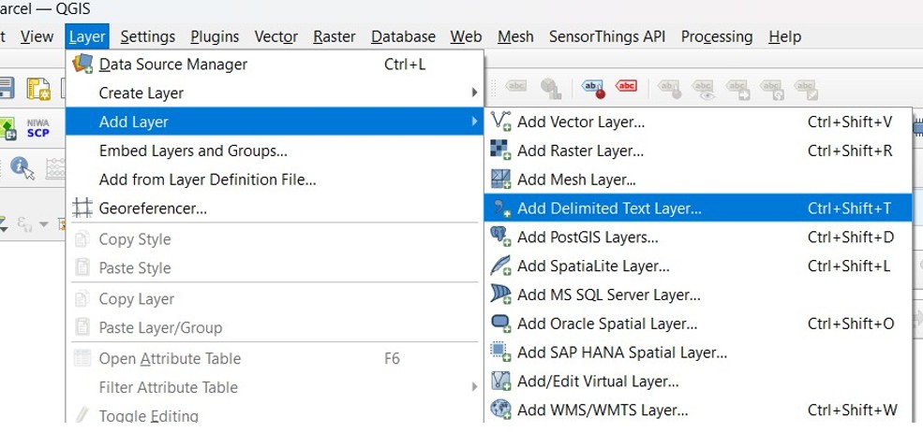923x432 pixels.
Task: Select Add Delimited Text Layer entry
Action: point(698,209)
